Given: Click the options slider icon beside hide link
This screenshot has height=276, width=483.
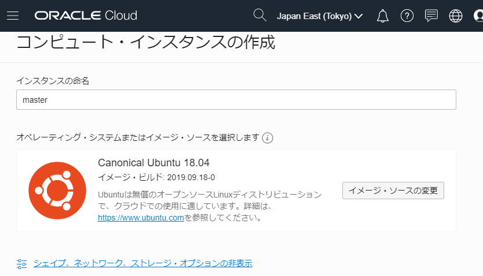Looking at the screenshot, I should click(22, 264).
